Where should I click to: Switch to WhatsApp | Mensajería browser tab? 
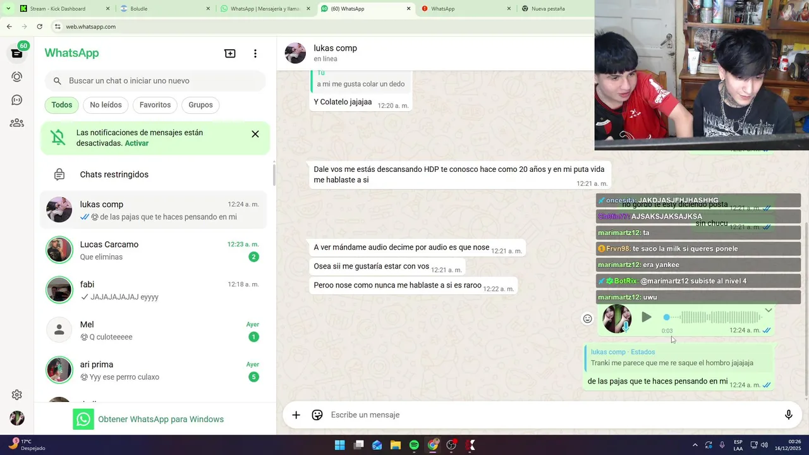coord(265,9)
